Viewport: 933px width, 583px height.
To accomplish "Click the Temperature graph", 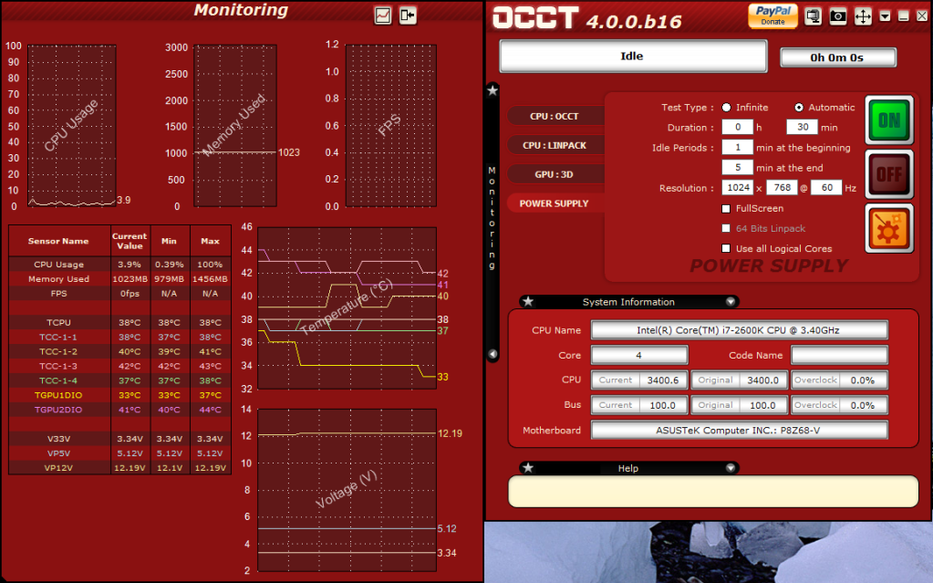I will click(x=347, y=307).
